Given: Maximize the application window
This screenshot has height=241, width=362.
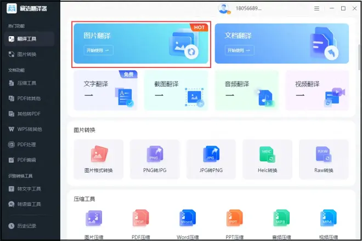Looking at the screenshot, I should coord(343,9).
